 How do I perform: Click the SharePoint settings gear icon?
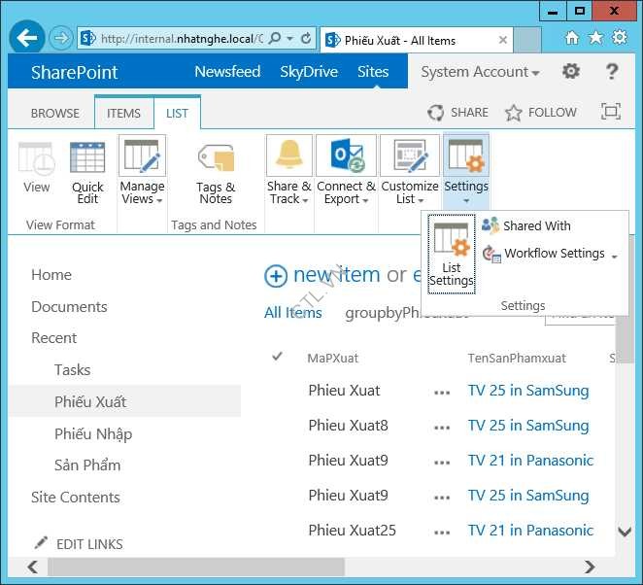coord(571,72)
